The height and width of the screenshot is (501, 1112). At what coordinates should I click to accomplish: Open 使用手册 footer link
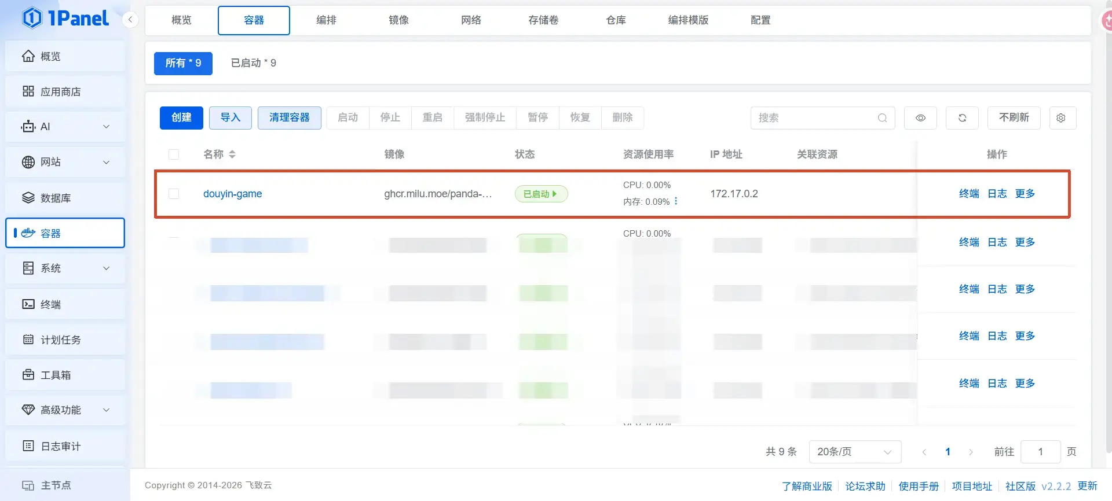[919, 487]
